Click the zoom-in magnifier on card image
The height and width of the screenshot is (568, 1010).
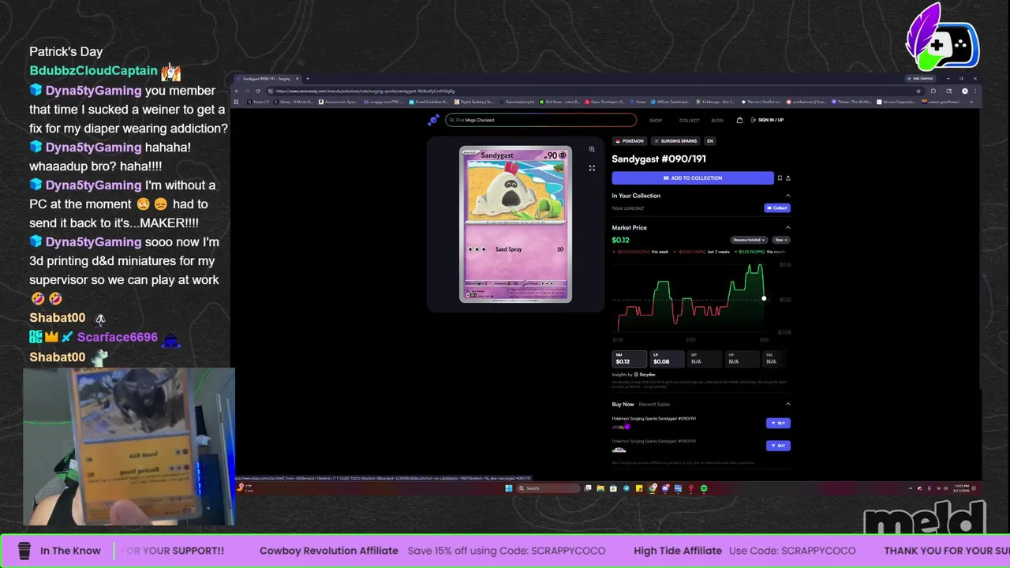(x=592, y=149)
